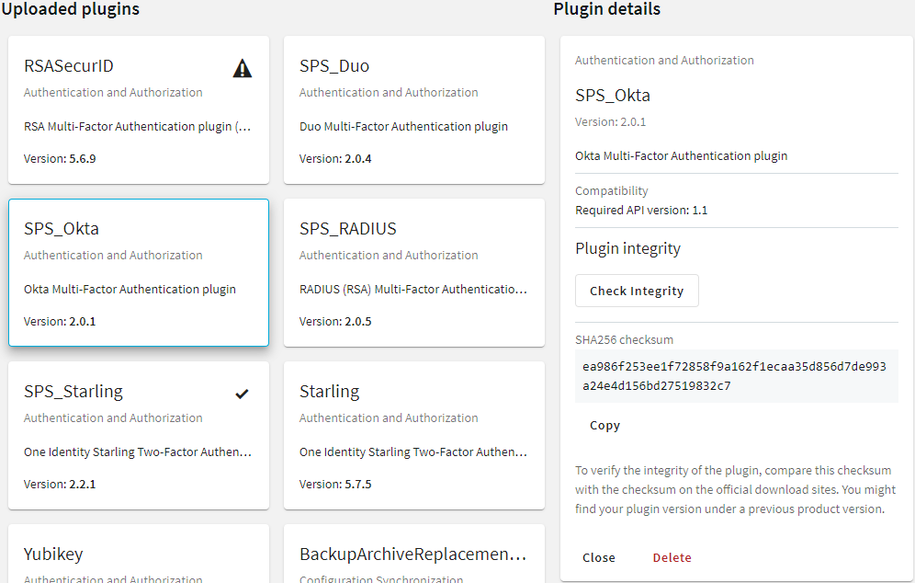Viewport: 915px width, 583px height.
Task: Click the selected SPS_Okta plugin card
Action: (139, 273)
